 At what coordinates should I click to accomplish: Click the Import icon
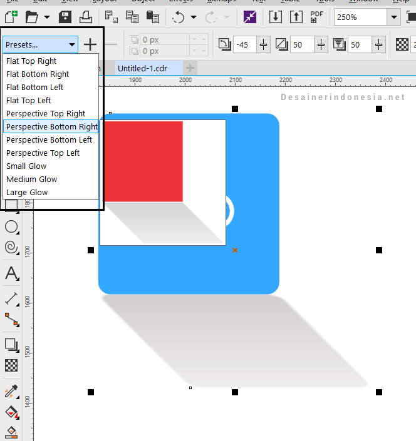coord(276,17)
